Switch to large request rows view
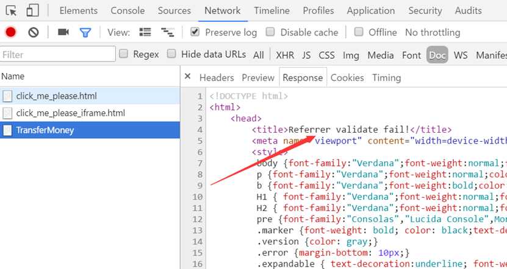This screenshot has height=269, width=507. [145, 32]
